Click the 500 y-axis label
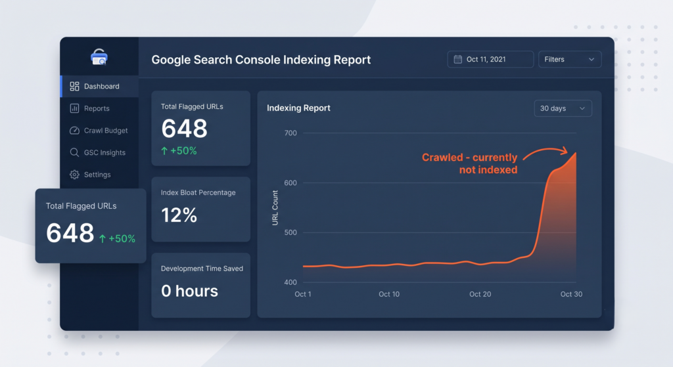673x367 pixels. [x=290, y=232]
